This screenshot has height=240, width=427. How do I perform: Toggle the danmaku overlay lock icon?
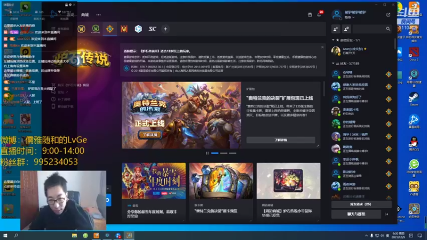coord(66,5)
